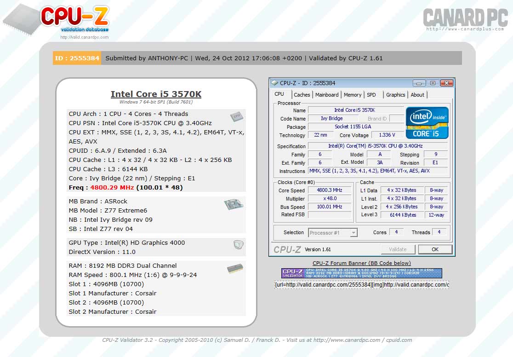Click the Intel Core i5 inside badge

tap(427, 123)
